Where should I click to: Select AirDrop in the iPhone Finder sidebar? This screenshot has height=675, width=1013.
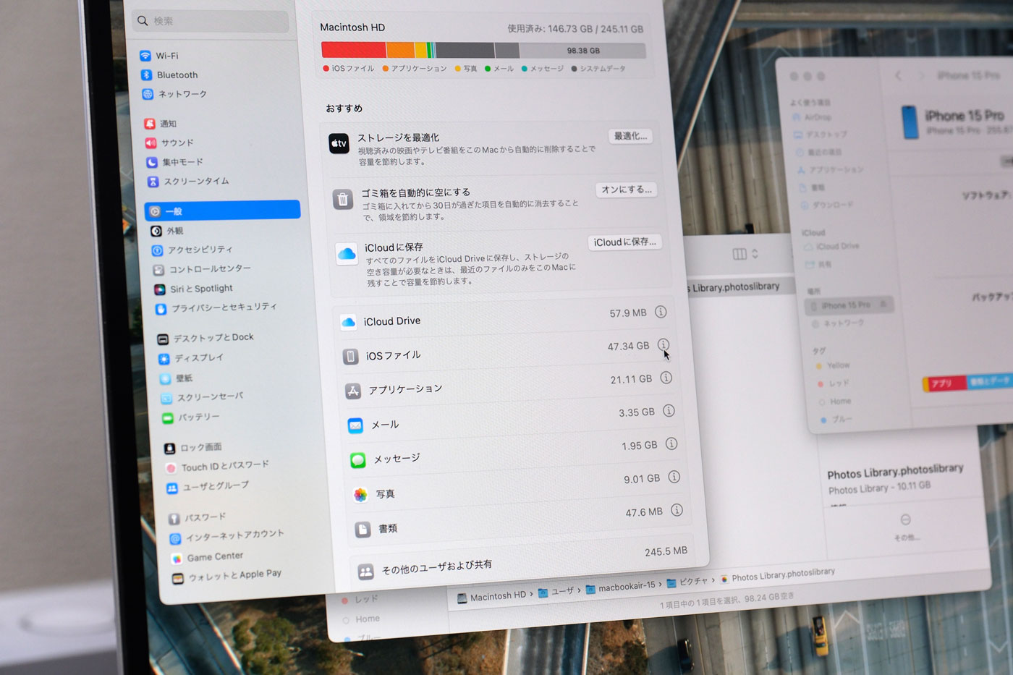click(x=812, y=117)
